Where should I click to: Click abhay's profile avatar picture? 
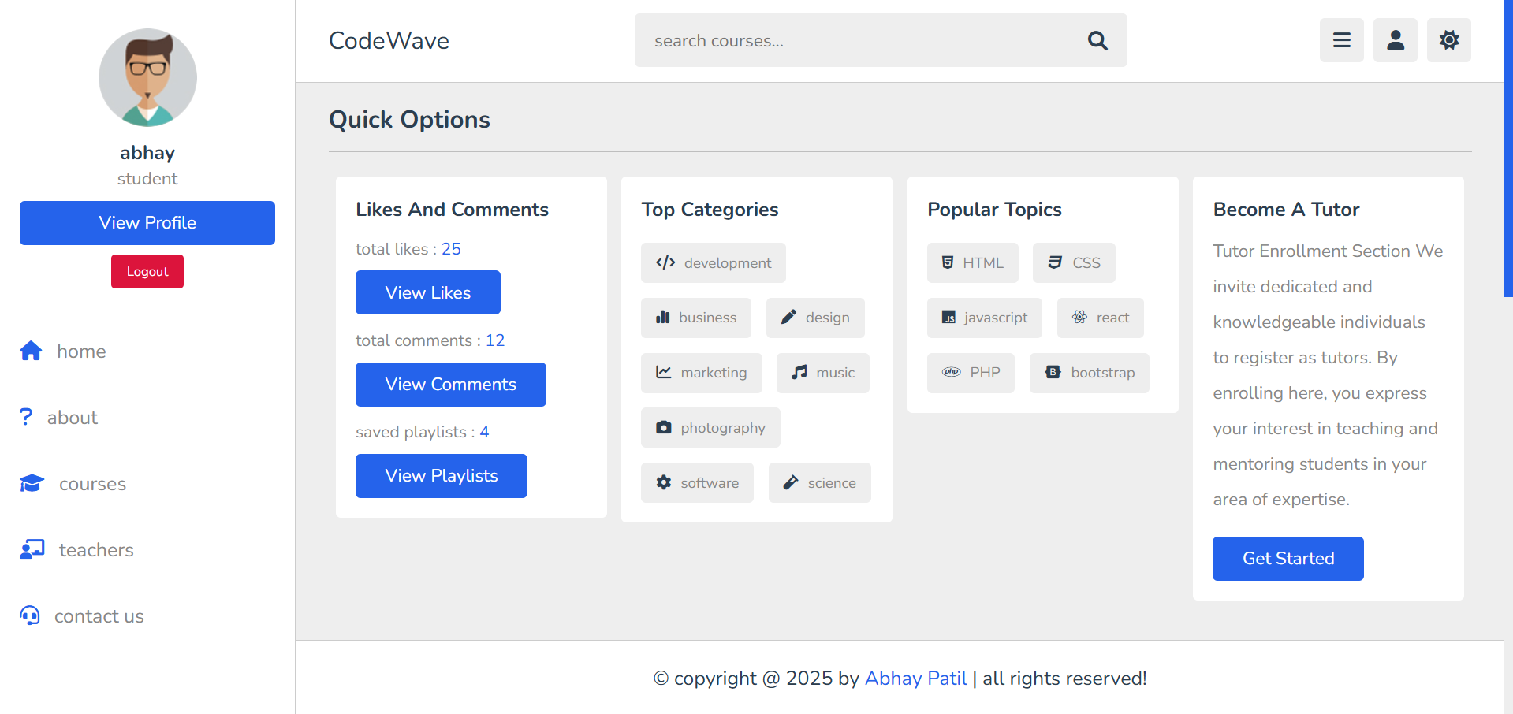click(x=147, y=78)
